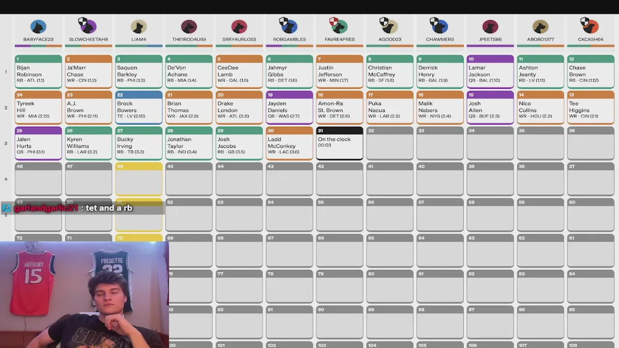Viewport: 619px width, 348px height.
Task: Click ABOBO1377 team avatar
Action: [541, 27]
